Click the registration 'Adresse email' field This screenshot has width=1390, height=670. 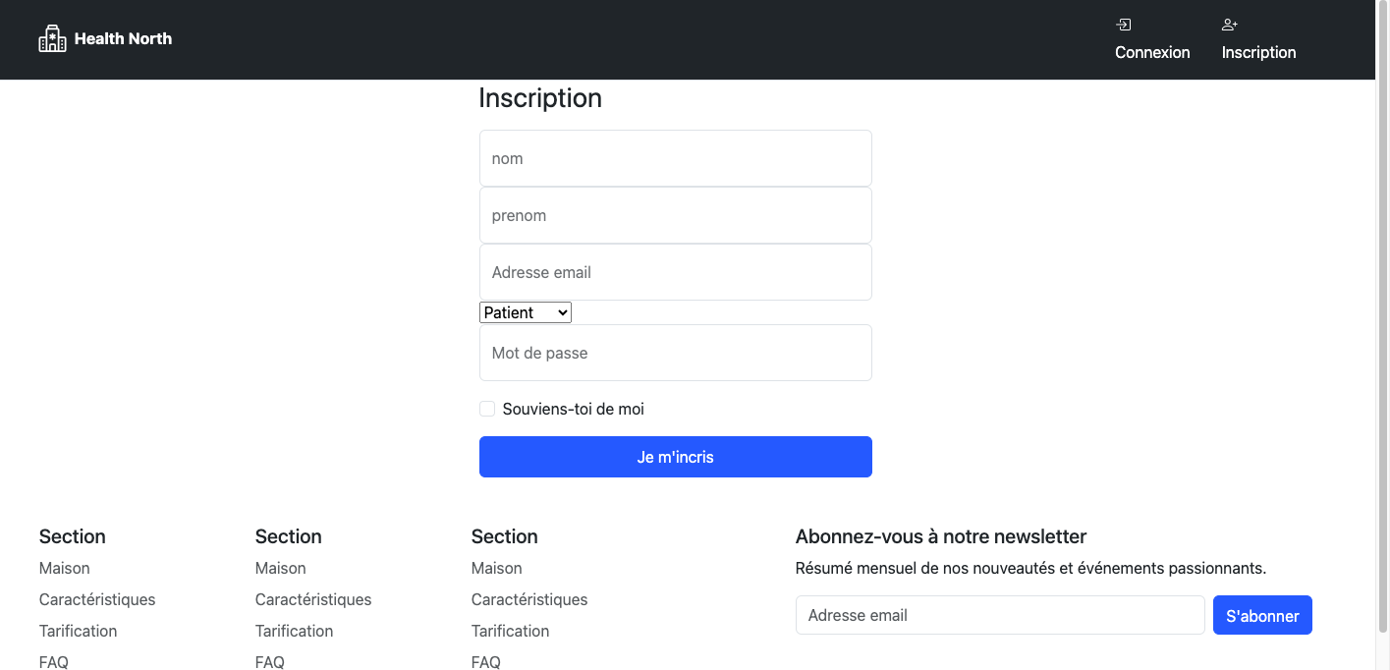coord(675,272)
